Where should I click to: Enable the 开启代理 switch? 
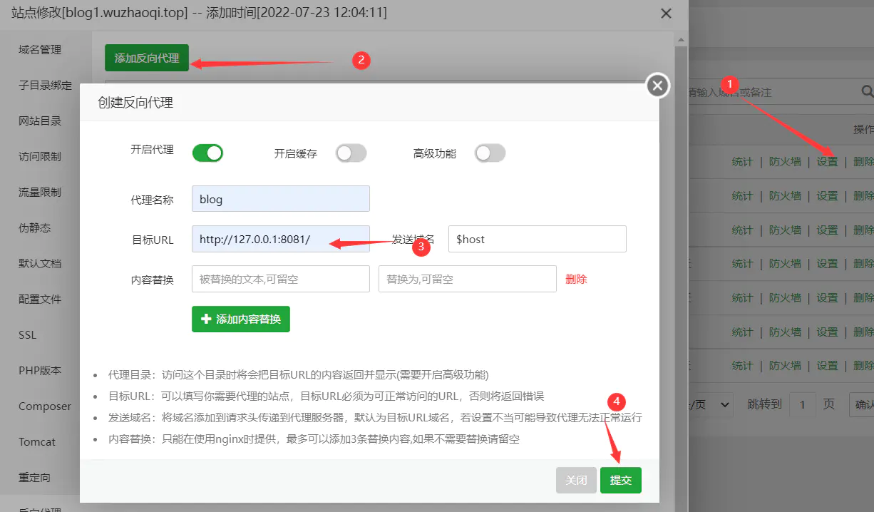pyautogui.click(x=207, y=153)
